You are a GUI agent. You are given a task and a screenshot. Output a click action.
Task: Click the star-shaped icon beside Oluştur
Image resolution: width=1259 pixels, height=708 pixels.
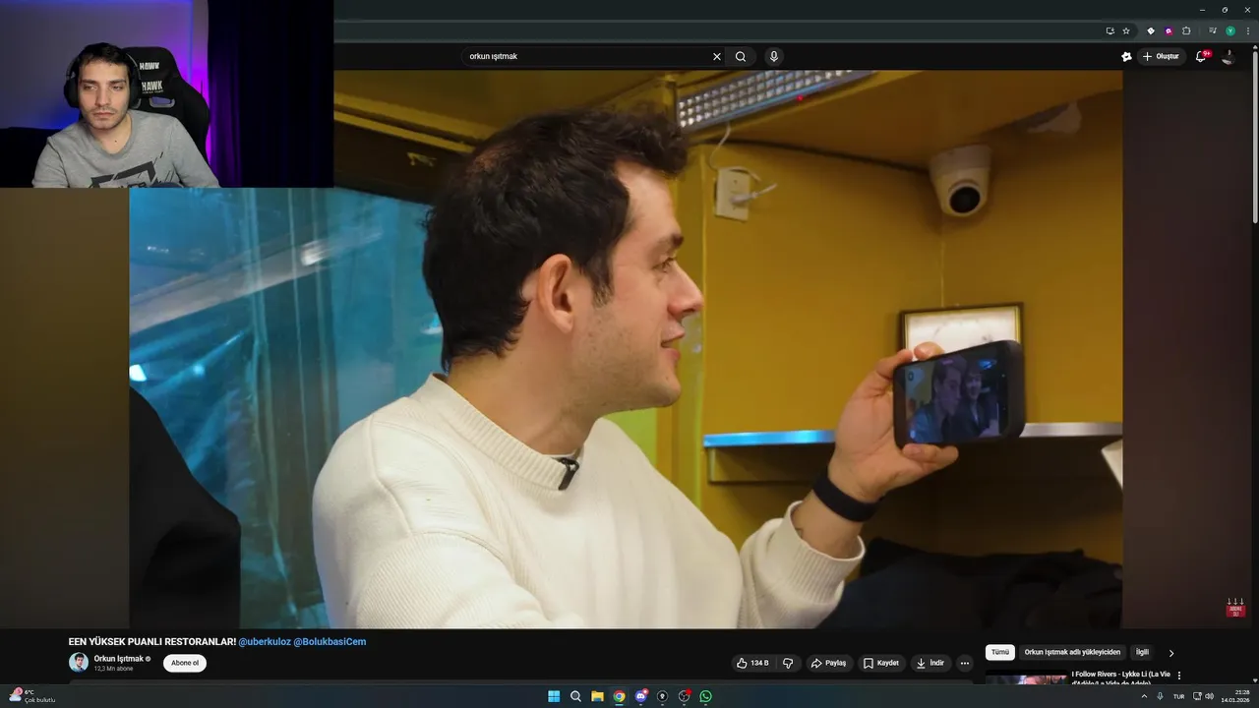[x=1126, y=56]
